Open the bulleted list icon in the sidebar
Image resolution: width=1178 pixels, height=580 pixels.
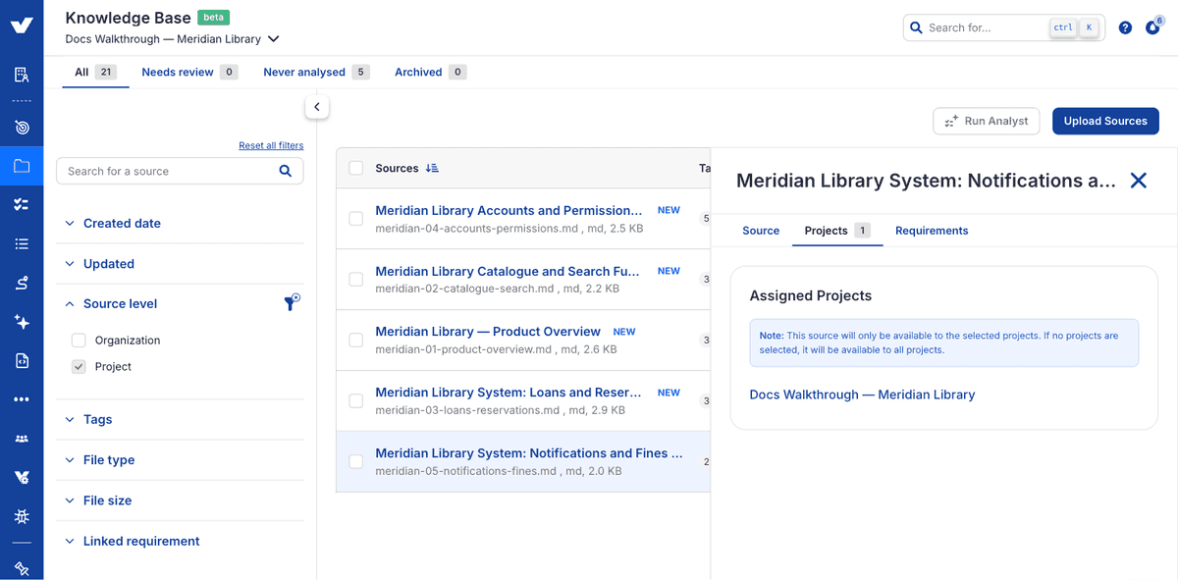22,243
